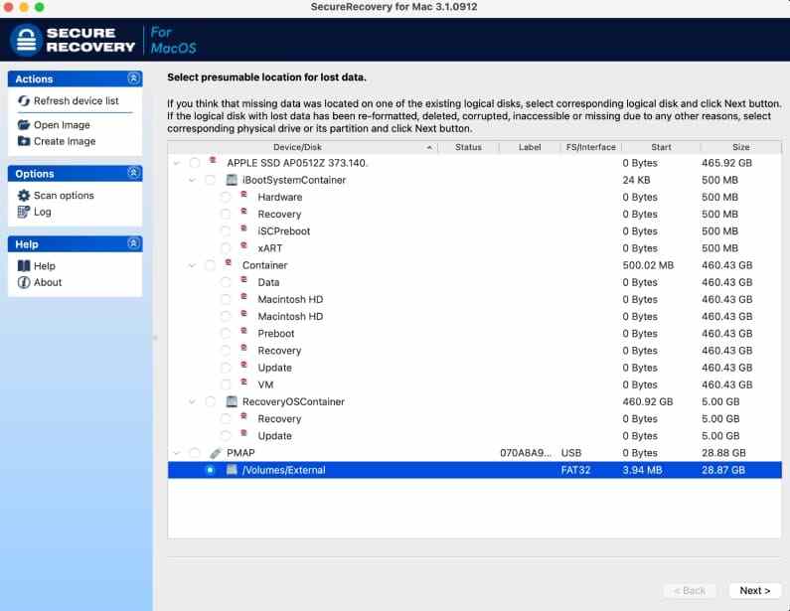Viewport: 790px width, 611px height.
Task: Click the PMAP USB drive icon
Action: pos(215,453)
